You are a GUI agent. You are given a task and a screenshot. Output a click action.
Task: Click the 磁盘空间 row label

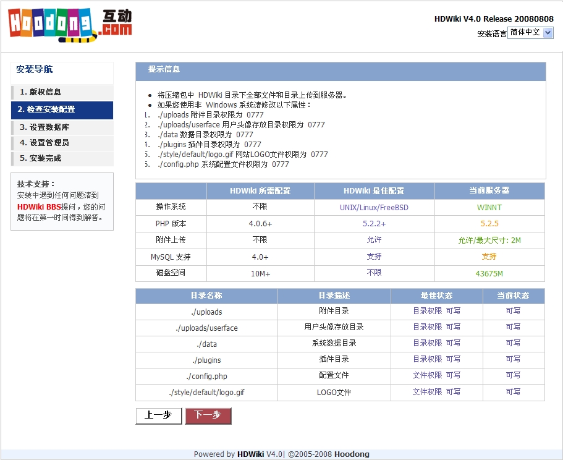[171, 273]
